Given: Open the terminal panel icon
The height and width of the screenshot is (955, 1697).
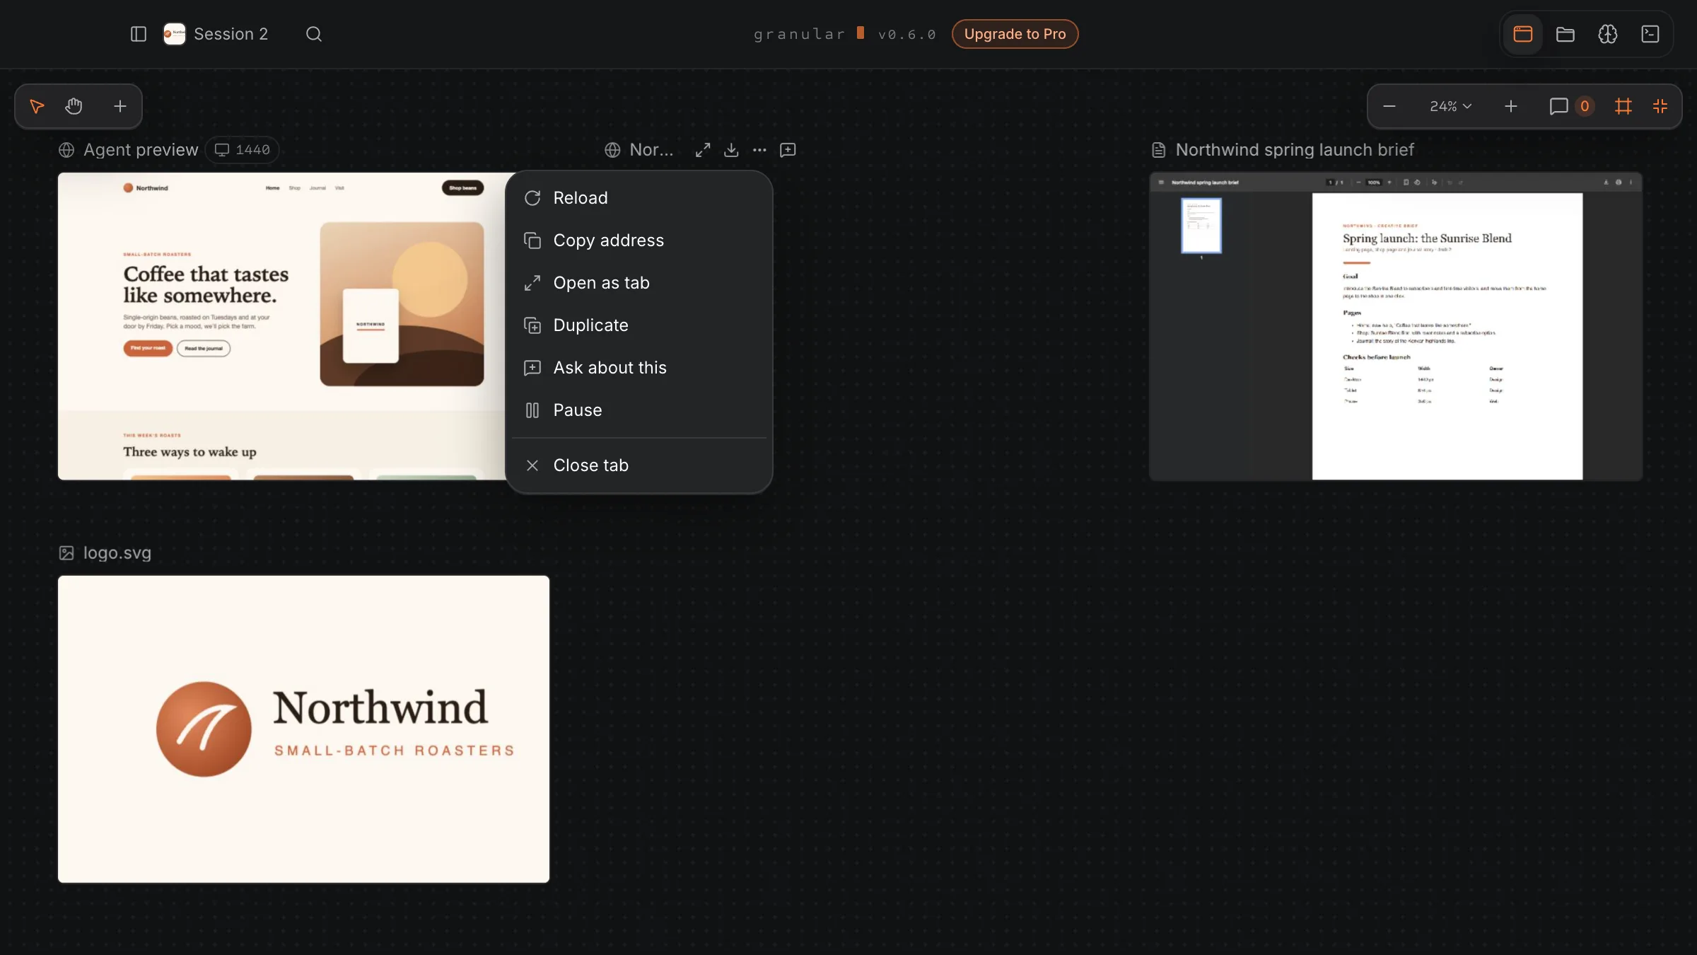Looking at the screenshot, I should click(1650, 34).
